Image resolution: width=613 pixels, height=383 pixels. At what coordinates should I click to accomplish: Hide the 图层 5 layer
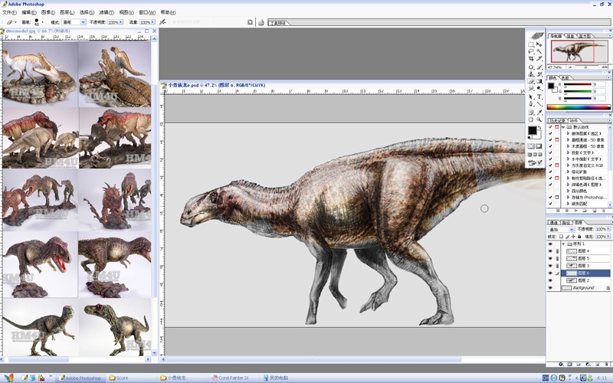coord(550,258)
